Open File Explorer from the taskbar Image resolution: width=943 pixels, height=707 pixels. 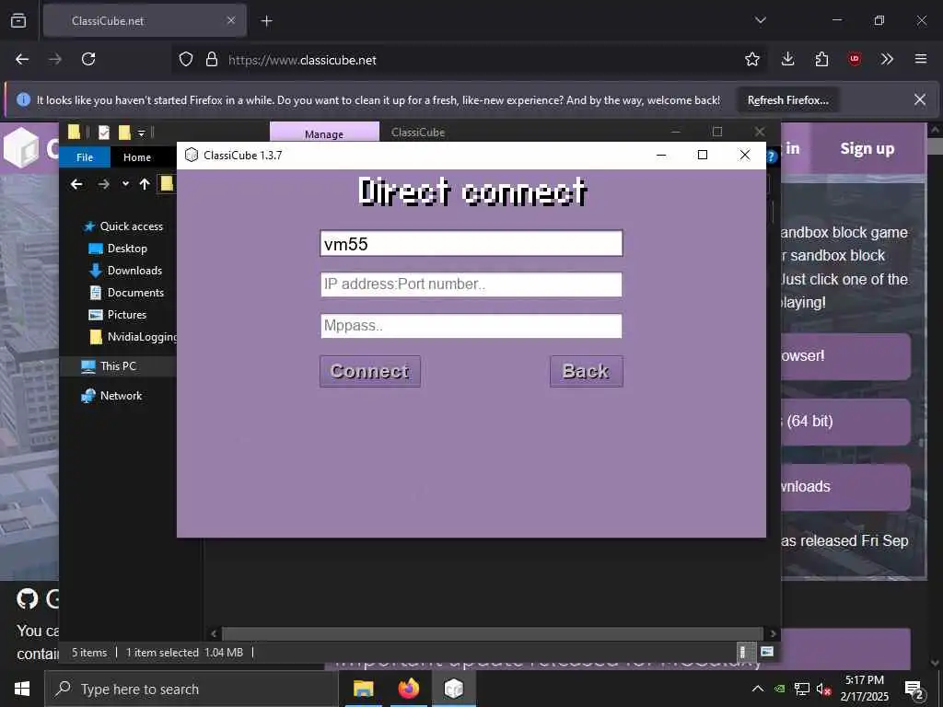point(363,689)
